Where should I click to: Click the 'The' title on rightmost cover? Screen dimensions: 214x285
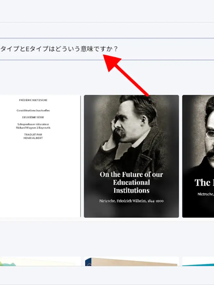click(x=203, y=182)
